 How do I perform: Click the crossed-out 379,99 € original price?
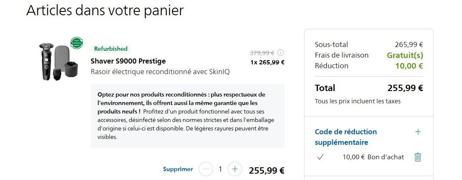[x=262, y=53]
